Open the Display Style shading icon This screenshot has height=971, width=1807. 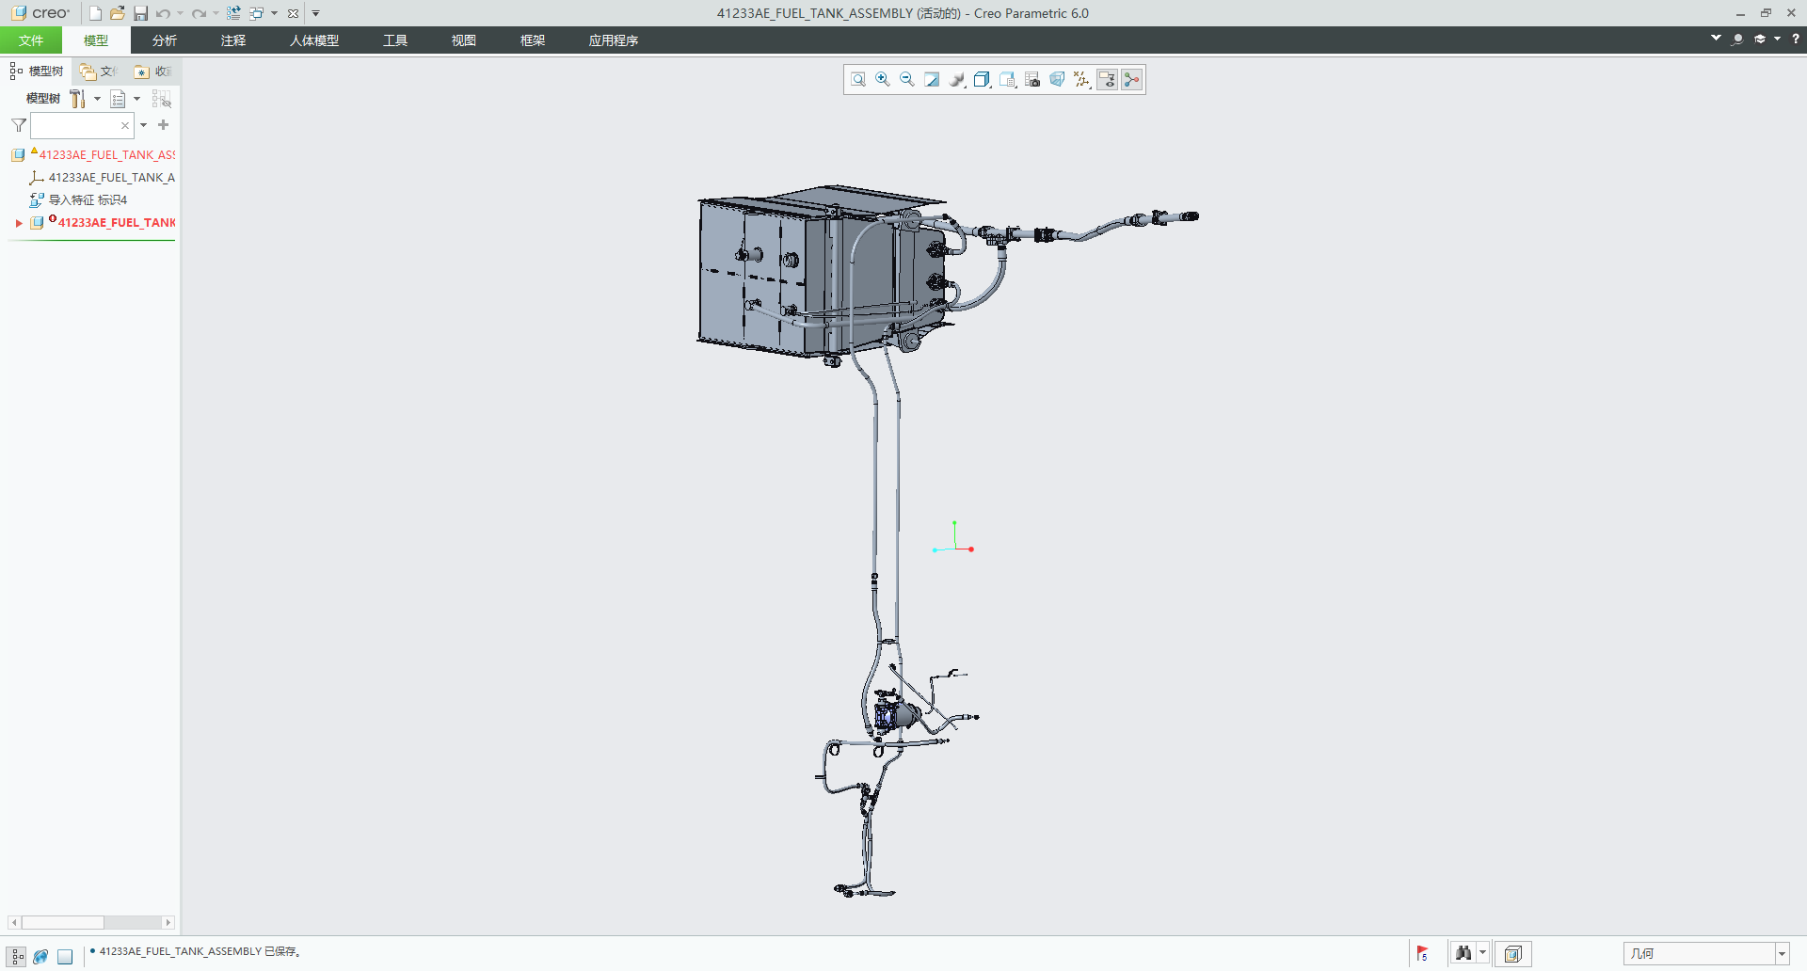point(957,80)
